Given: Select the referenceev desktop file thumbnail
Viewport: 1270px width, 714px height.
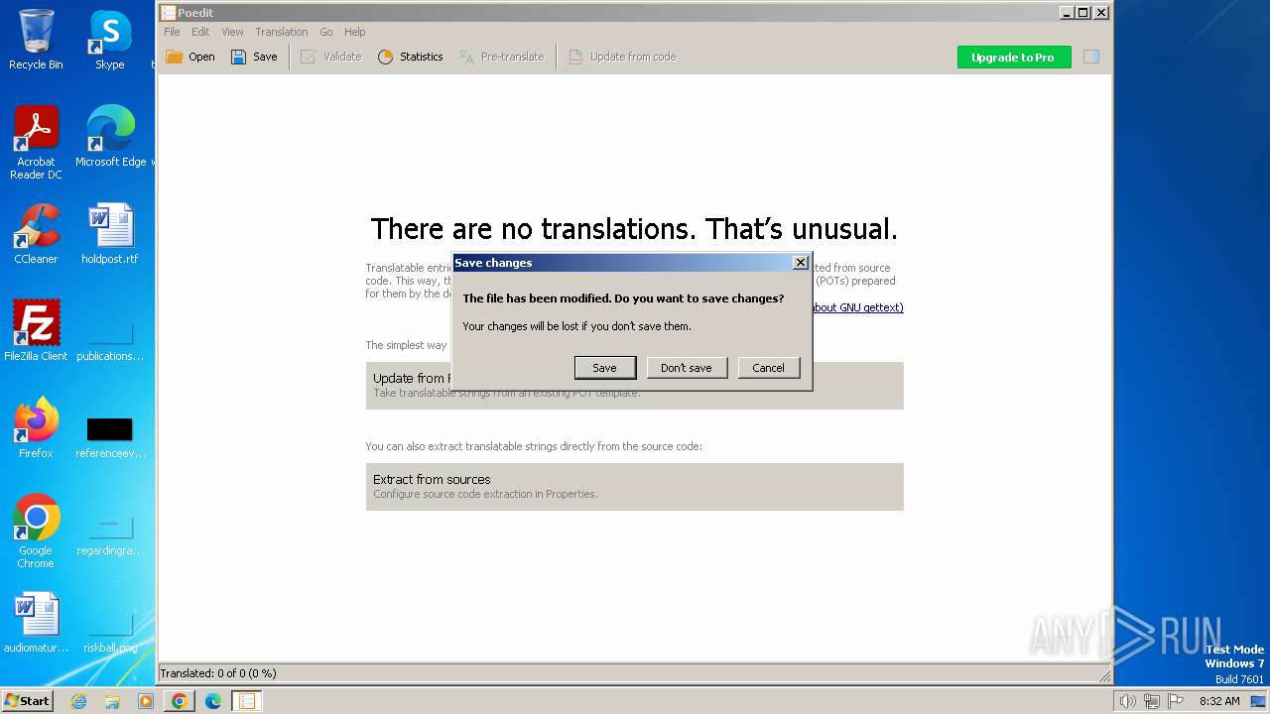Looking at the screenshot, I should click(x=110, y=429).
